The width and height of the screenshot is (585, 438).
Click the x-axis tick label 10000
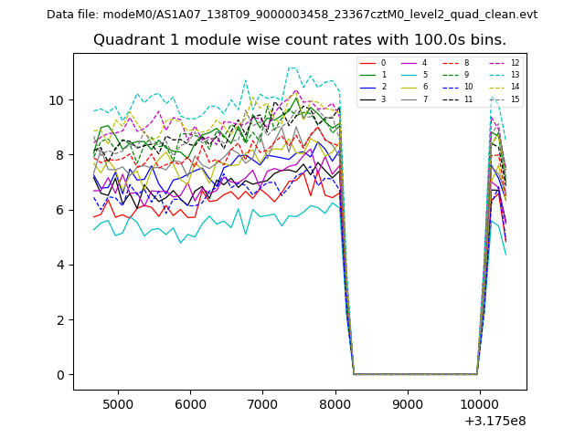pyautogui.click(x=479, y=403)
